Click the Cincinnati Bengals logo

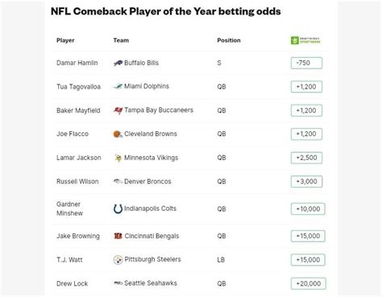[x=118, y=236]
